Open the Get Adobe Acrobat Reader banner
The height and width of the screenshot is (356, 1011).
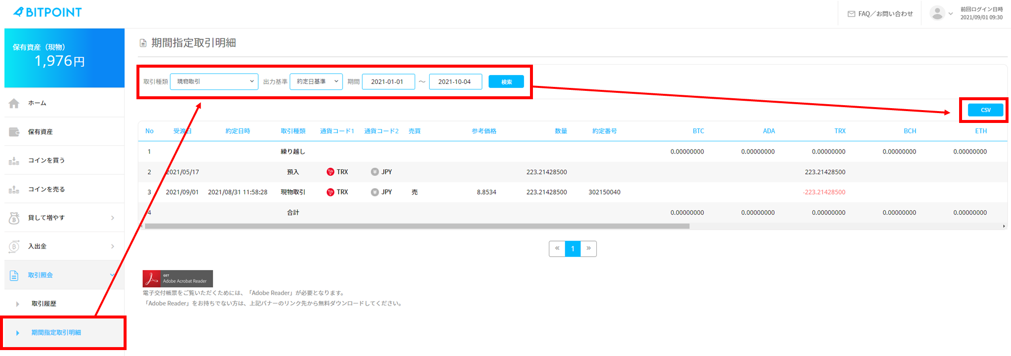(178, 278)
